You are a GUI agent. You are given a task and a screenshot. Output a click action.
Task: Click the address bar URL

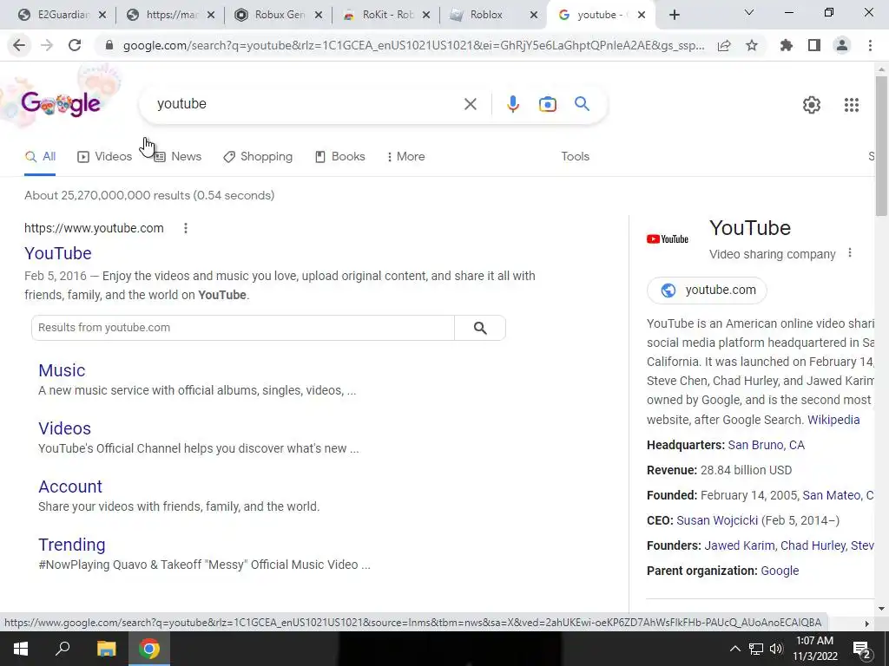(x=414, y=46)
